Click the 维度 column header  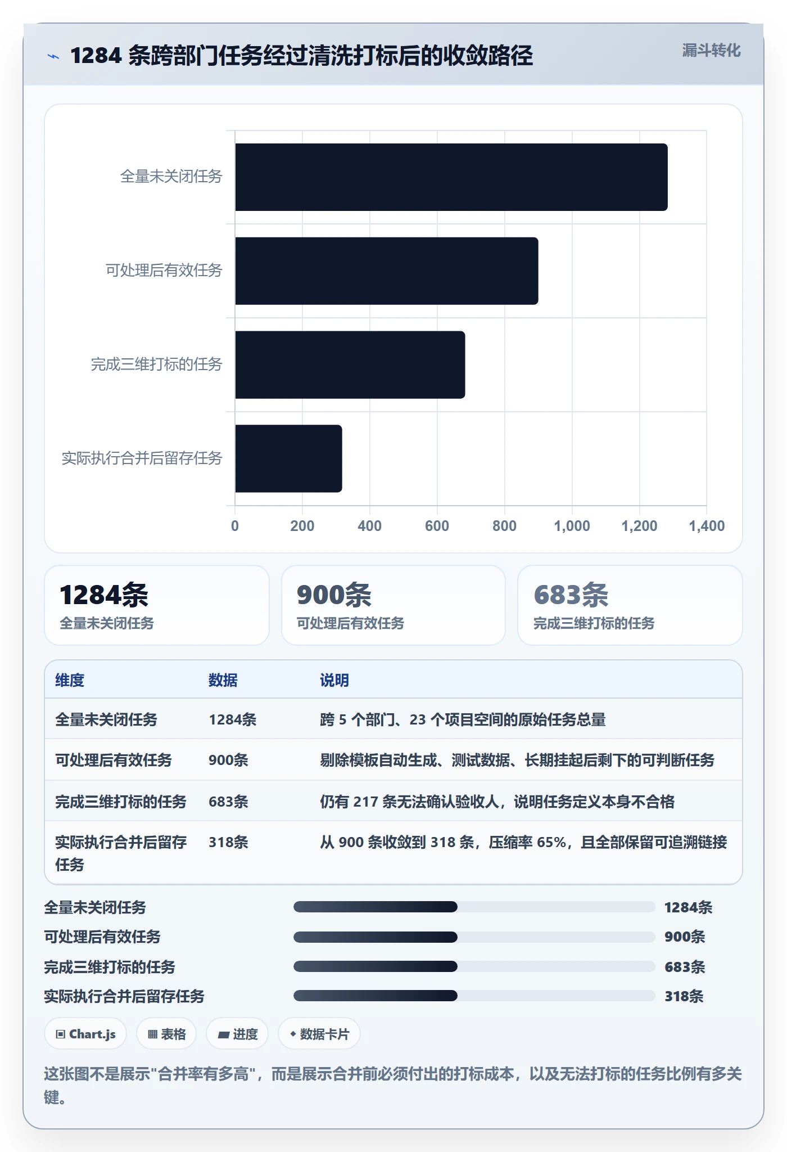coord(70,680)
